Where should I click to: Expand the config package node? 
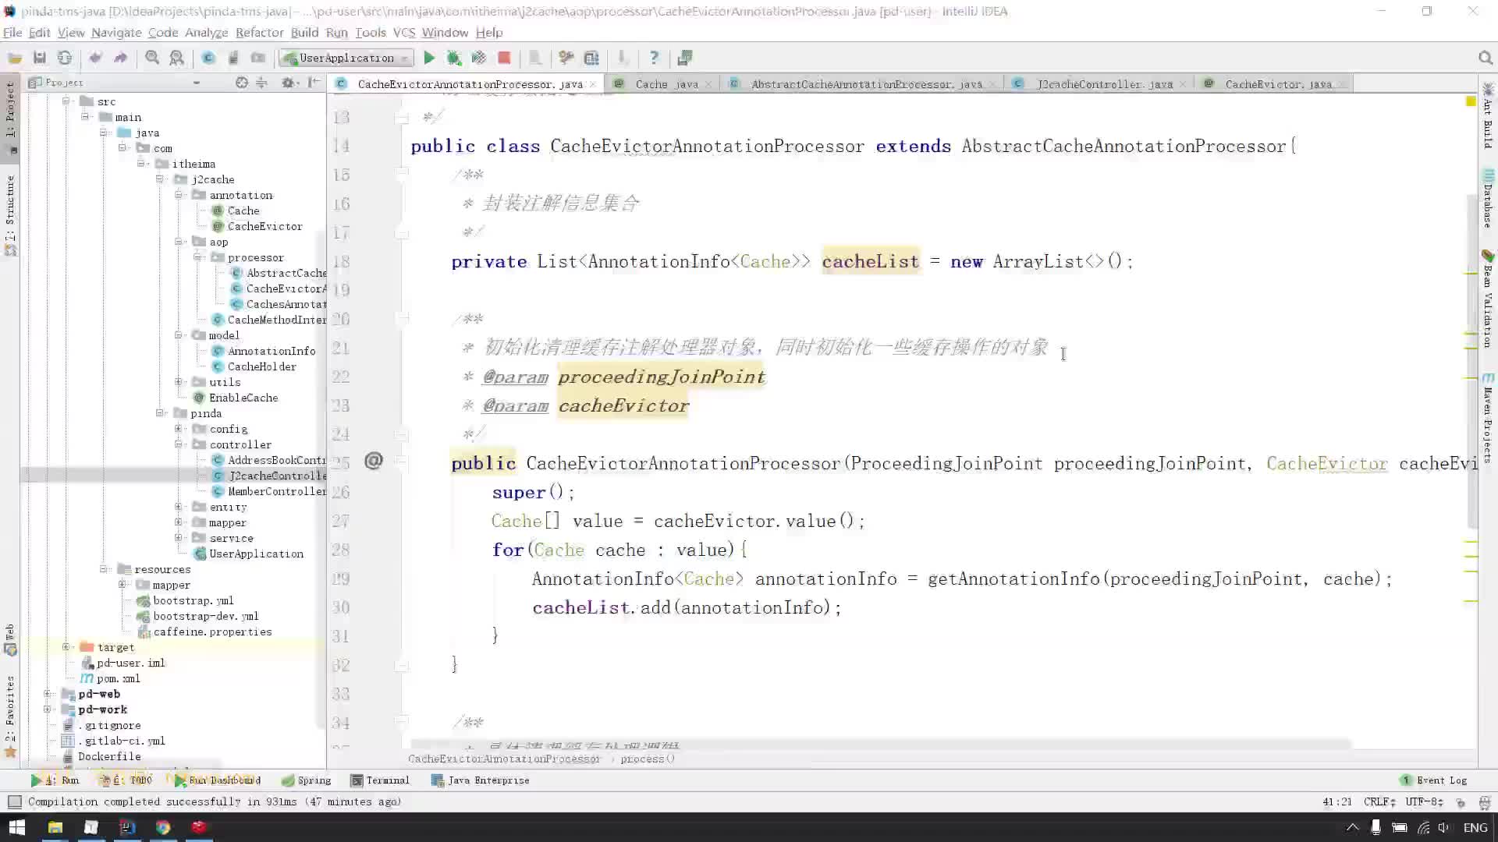[x=179, y=429]
